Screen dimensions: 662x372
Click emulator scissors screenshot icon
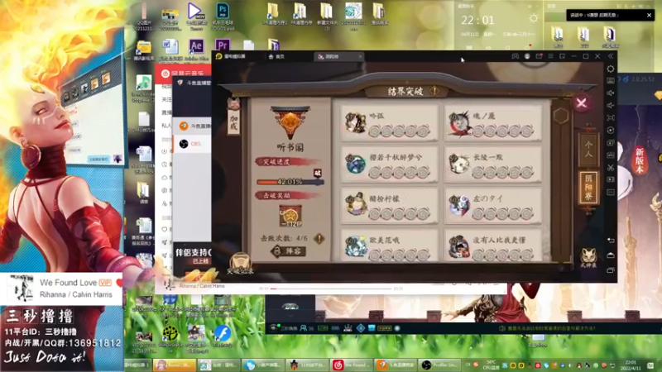[611, 168]
